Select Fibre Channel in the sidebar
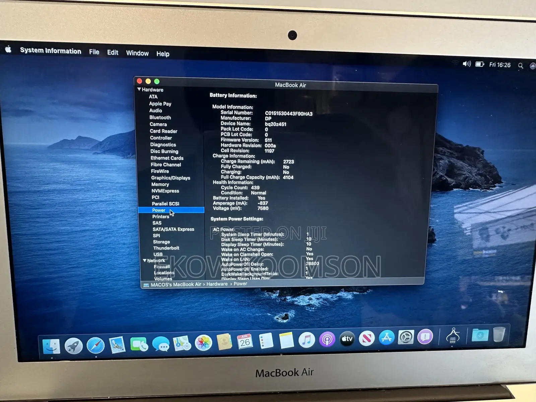Viewport: 536px width, 402px height. (165, 164)
